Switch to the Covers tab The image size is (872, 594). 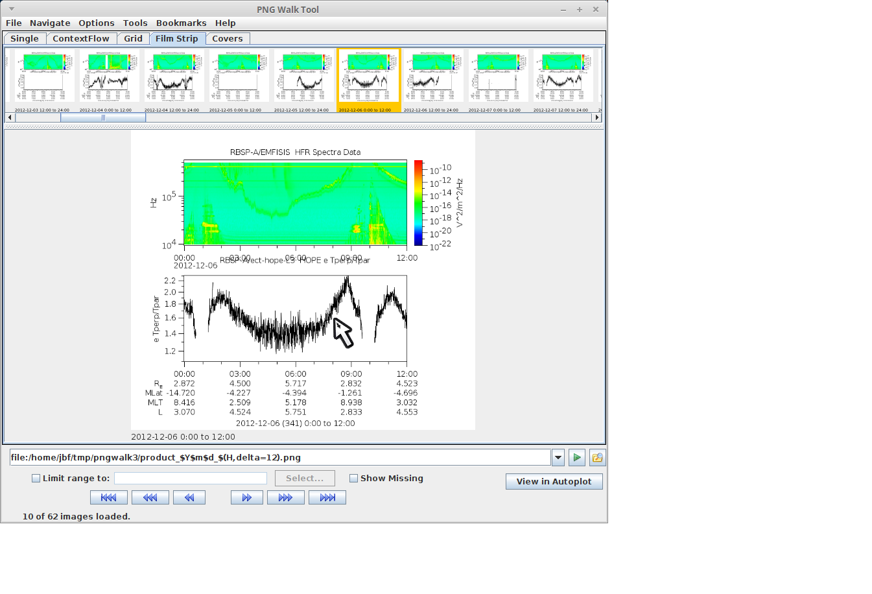click(227, 39)
